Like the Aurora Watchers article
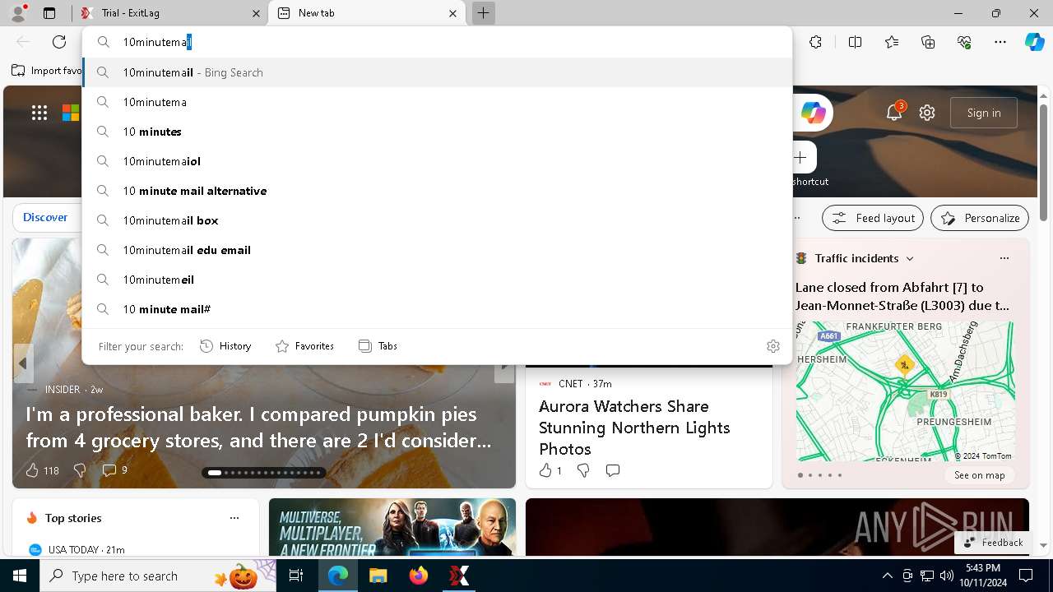Viewport: 1053px width, 592px height. 550,470
